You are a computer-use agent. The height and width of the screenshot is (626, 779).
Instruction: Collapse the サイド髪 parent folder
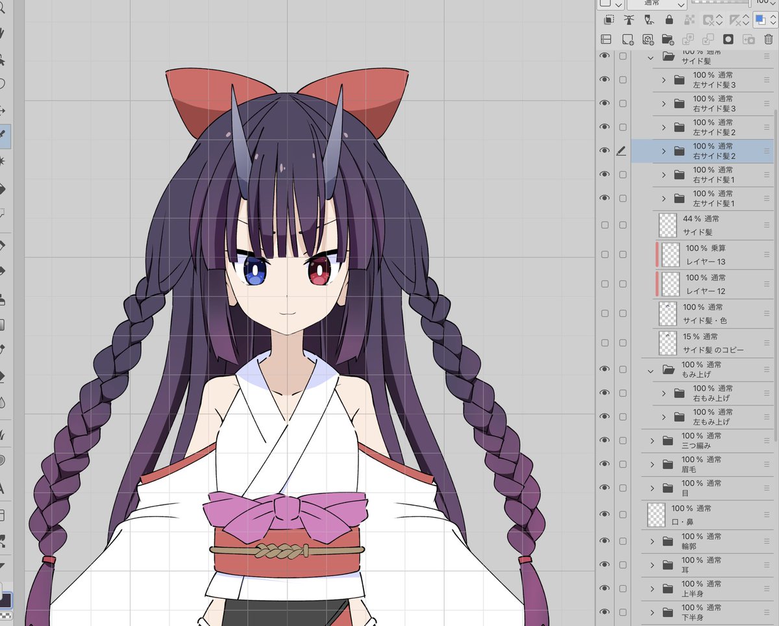650,56
